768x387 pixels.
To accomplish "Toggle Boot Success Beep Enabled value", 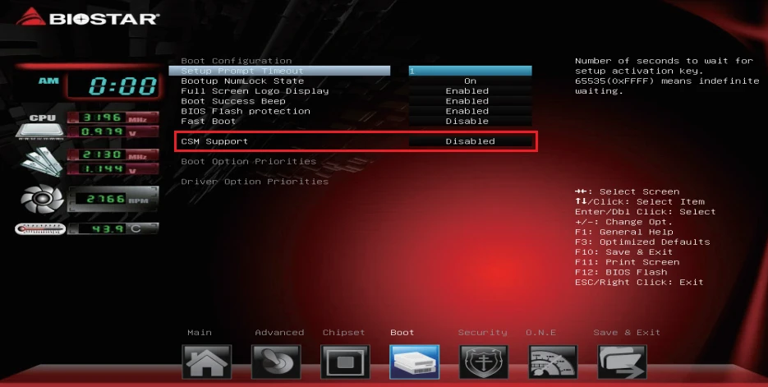I will [x=467, y=101].
